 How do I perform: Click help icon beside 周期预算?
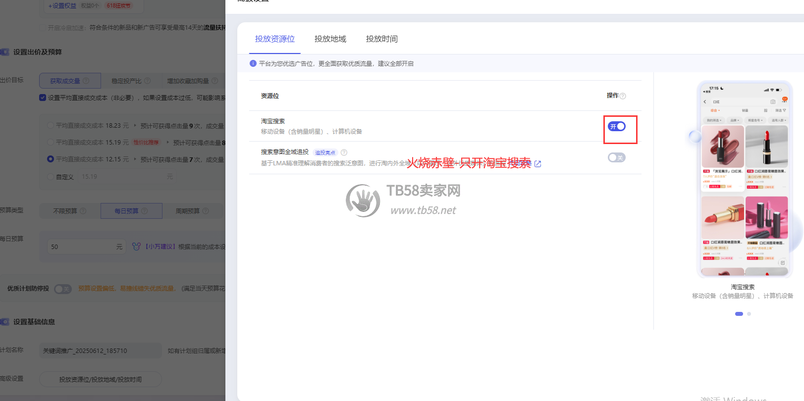coord(206,211)
